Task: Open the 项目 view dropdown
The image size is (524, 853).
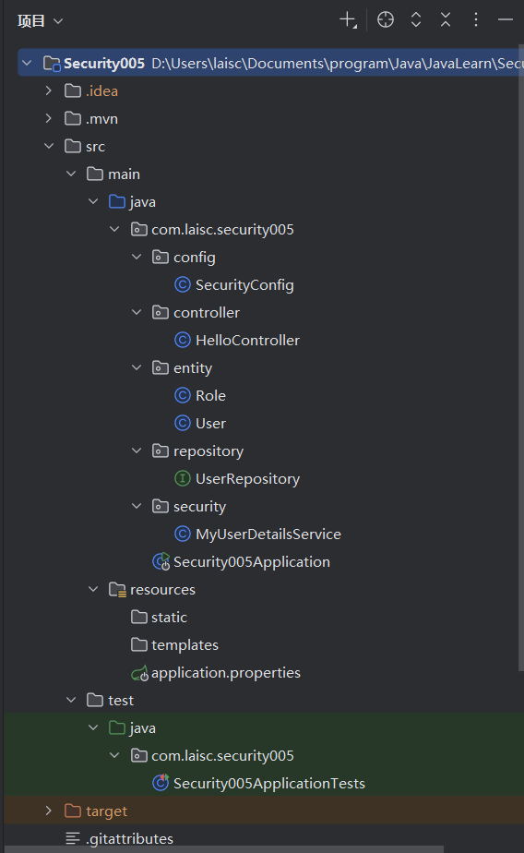Action: pyautogui.click(x=41, y=21)
